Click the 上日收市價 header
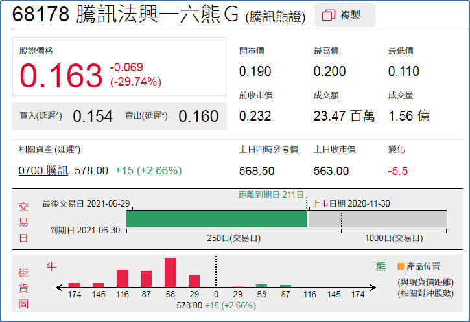This screenshot has height=322, width=470. click(x=335, y=149)
